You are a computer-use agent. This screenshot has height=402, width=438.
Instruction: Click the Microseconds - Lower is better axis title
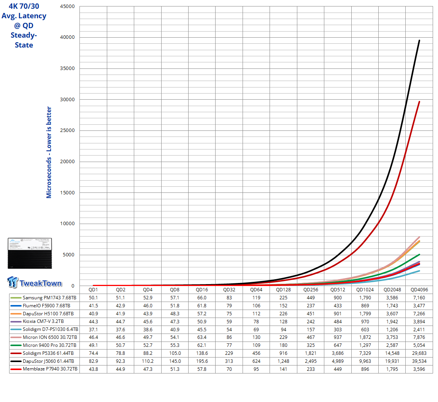point(49,152)
